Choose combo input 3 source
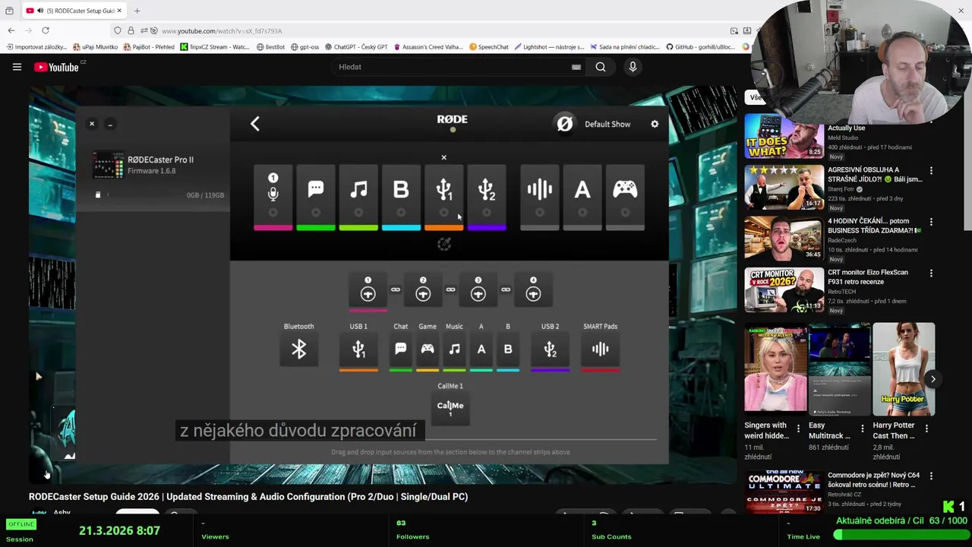This screenshot has height=547, width=972. [x=478, y=292]
